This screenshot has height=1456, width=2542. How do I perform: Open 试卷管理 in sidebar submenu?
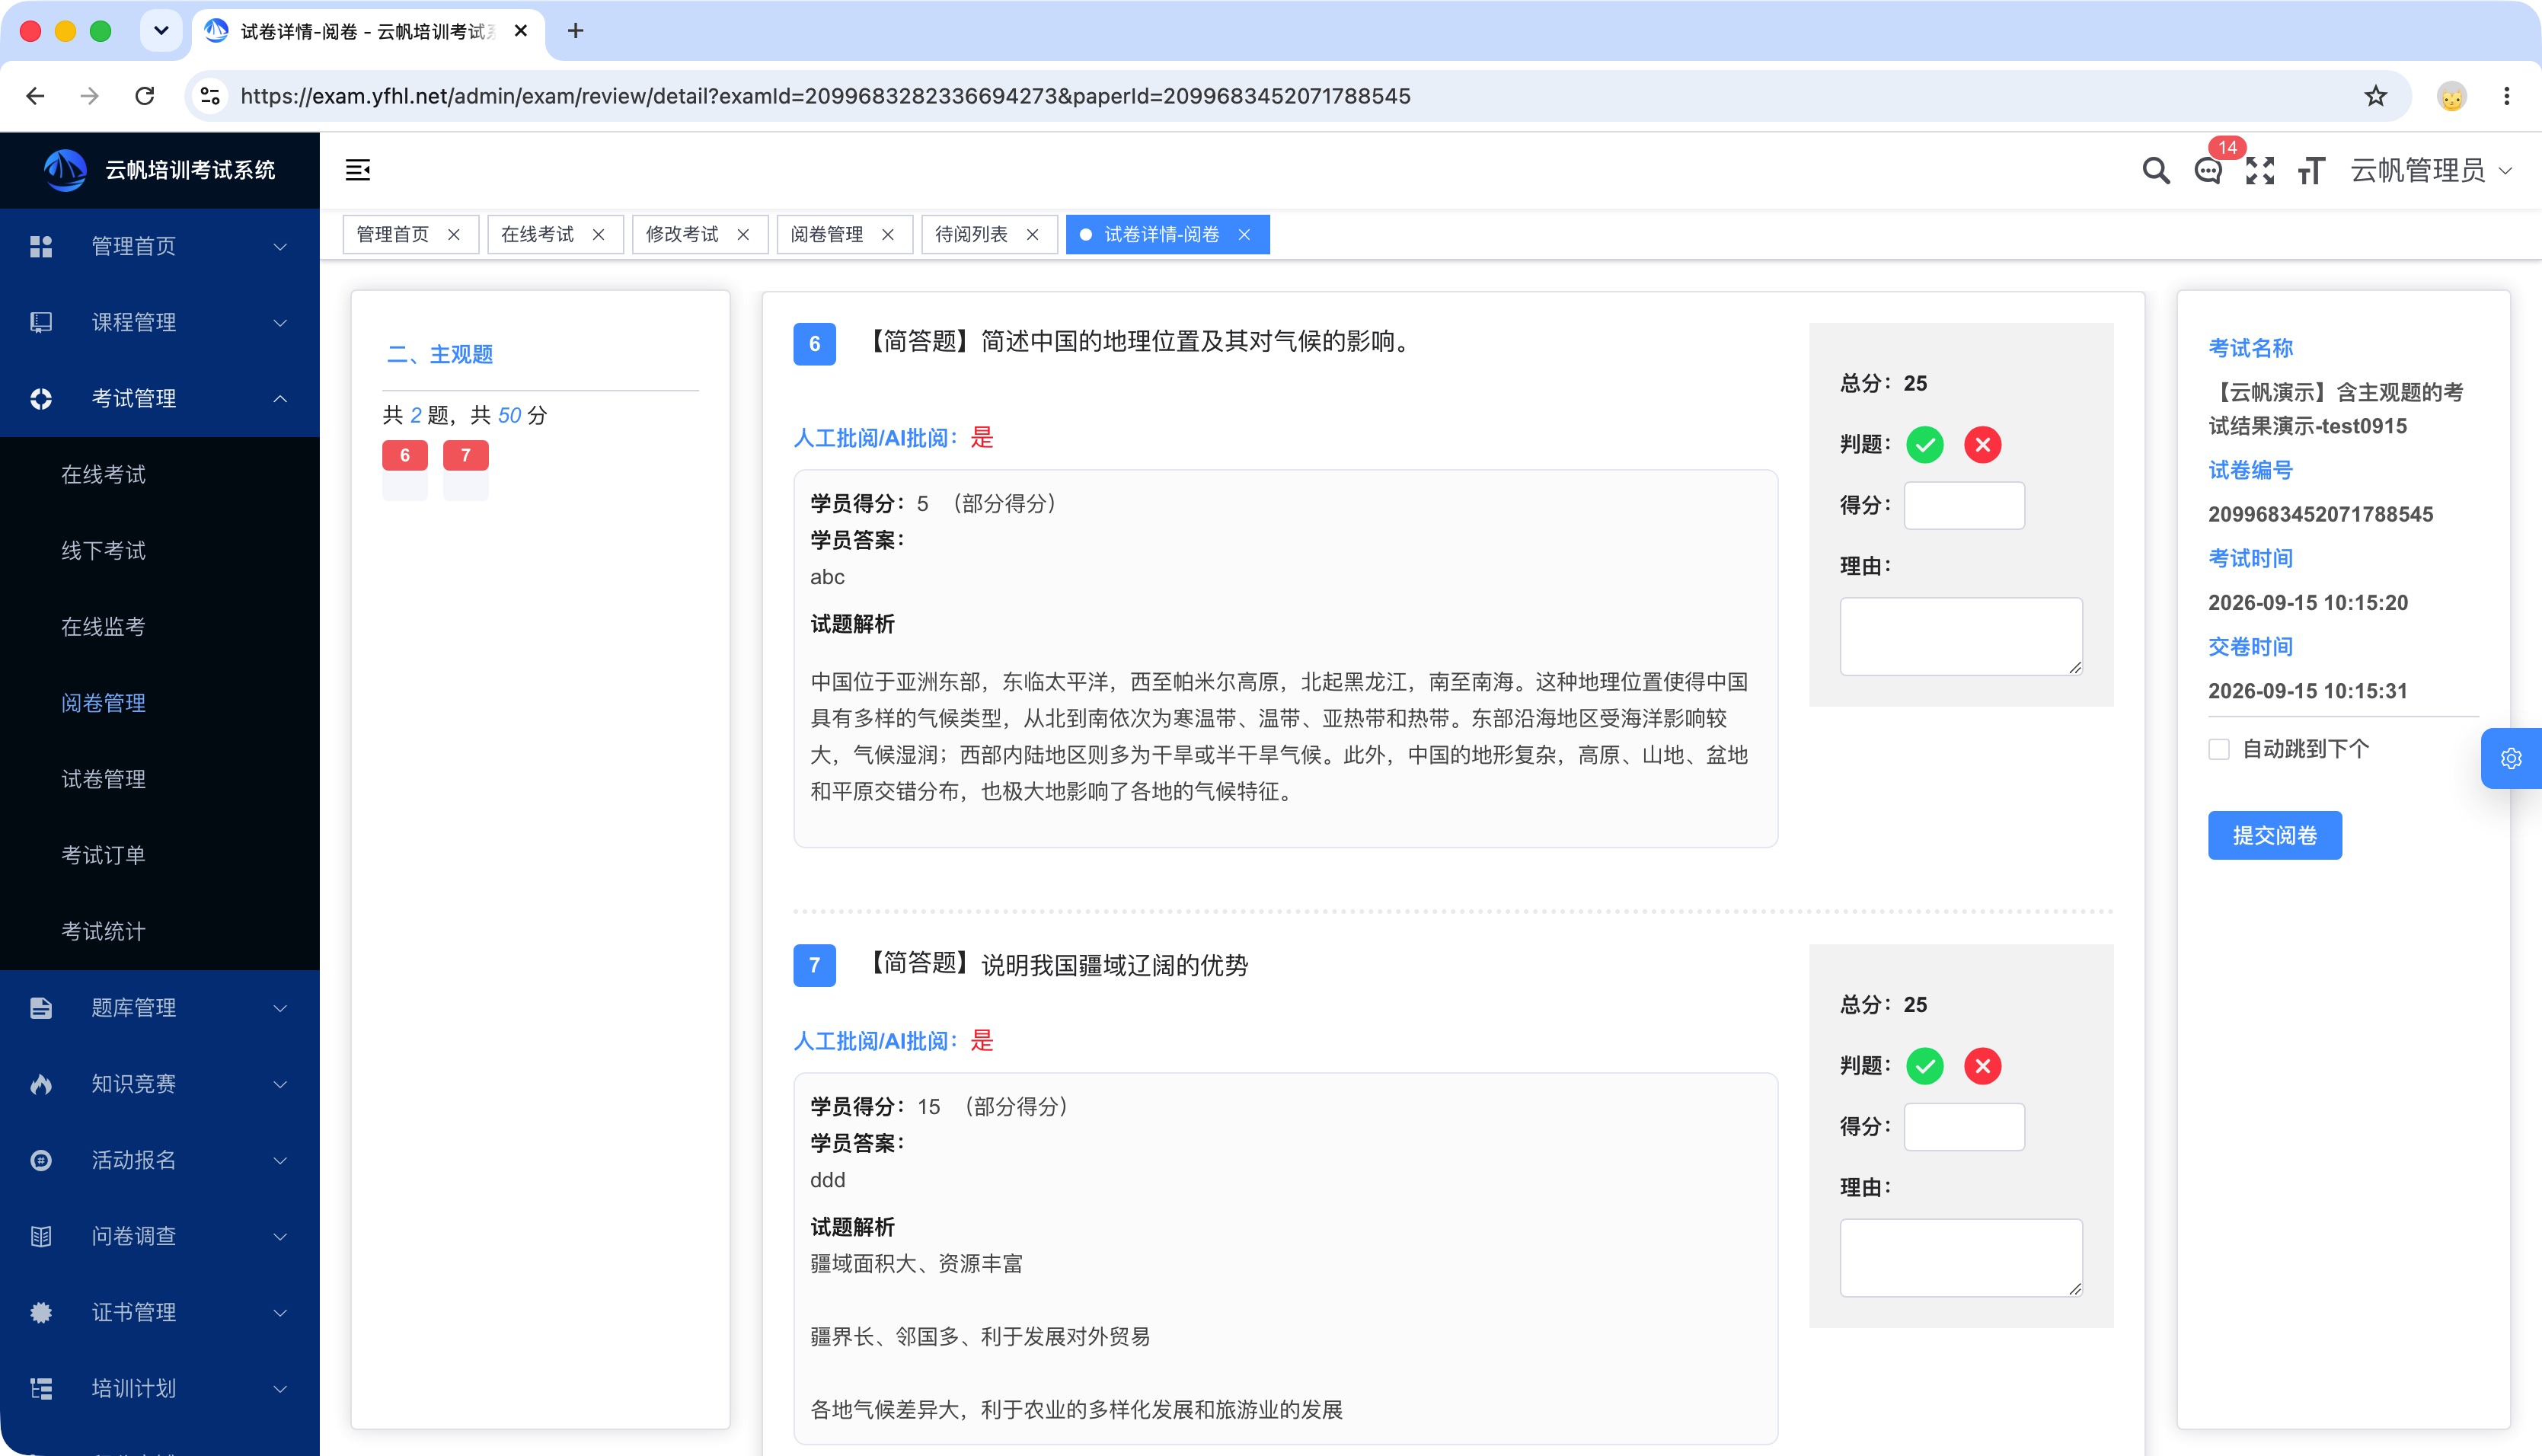103,779
